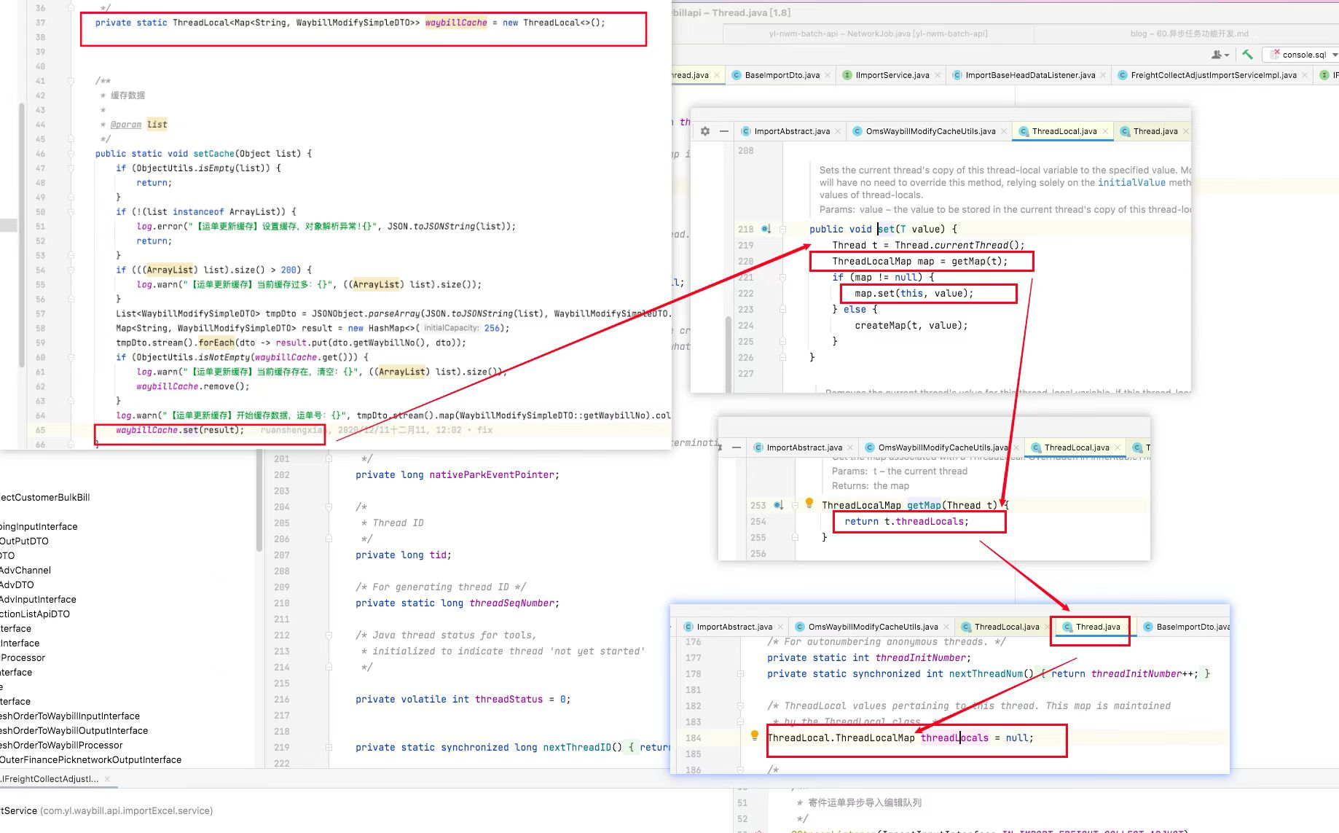The height and width of the screenshot is (833, 1339).
Task: Collapse the comment fold at line 182
Action: (740, 706)
